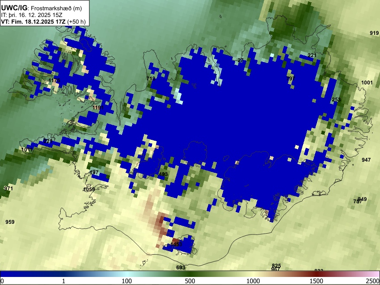Click the '1191' value on the map
Screen dimensions: 380x285
[98, 108]
